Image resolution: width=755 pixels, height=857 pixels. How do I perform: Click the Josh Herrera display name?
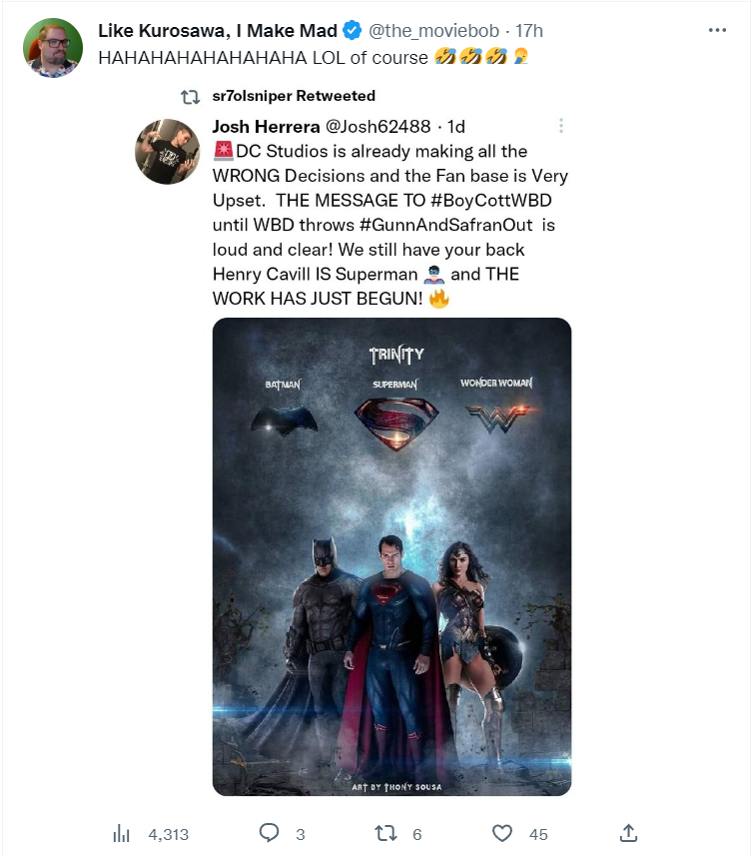click(x=266, y=127)
